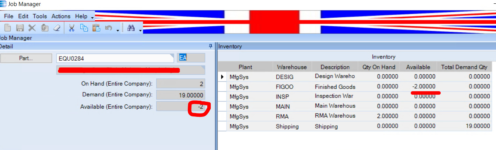This screenshot has width=496, height=150.
Task: Open the File menu
Action: click(9, 16)
